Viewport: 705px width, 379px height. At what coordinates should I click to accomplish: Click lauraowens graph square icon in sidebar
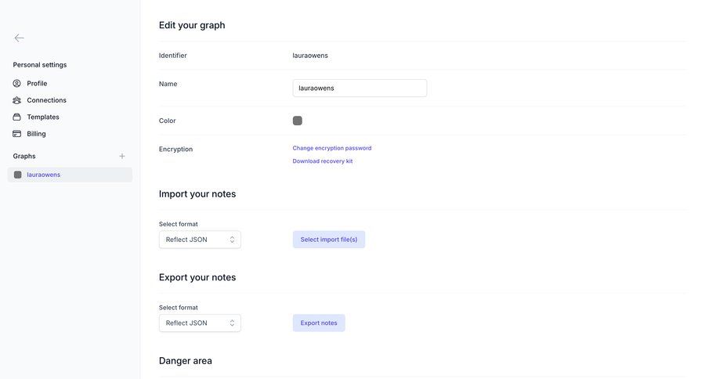coord(18,175)
